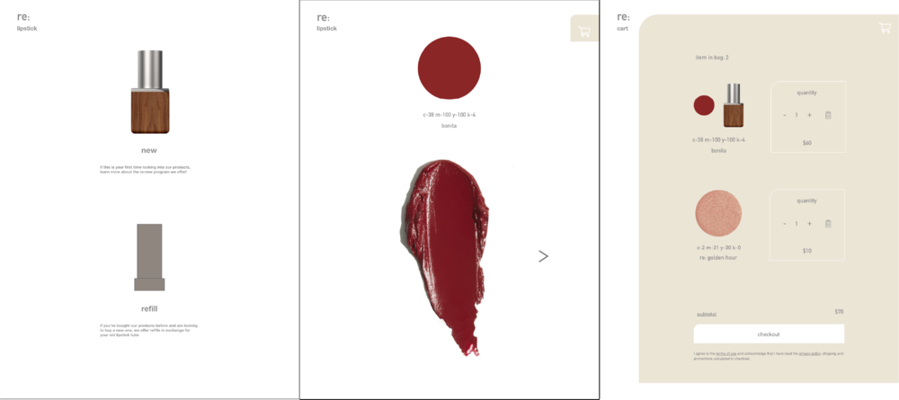The height and width of the screenshot is (400, 899).
Task: Open the cart icon on lipstick page
Action: (x=584, y=30)
